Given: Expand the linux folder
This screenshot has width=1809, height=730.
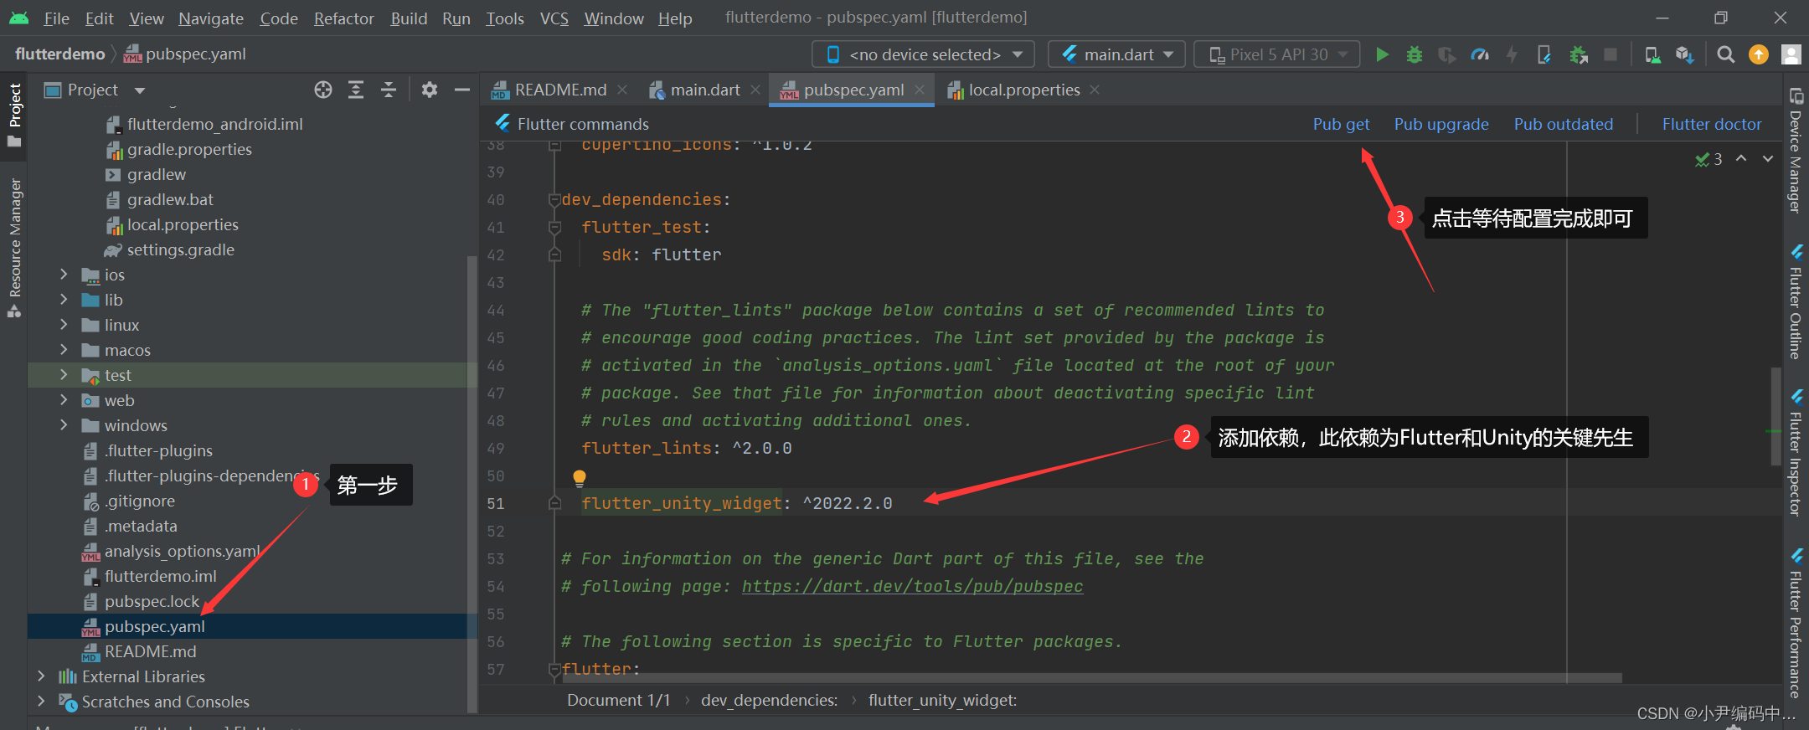Looking at the screenshot, I should (x=64, y=325).
